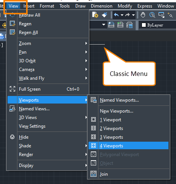Open the Undo history dropdown arrow
This screenshot has width=176, height=184.
coord(122,15)
